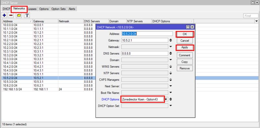The height and width of the screenshot is (128, 260).
Task: Expand the Domain field arrow
Action: click(x=171, y=60)
